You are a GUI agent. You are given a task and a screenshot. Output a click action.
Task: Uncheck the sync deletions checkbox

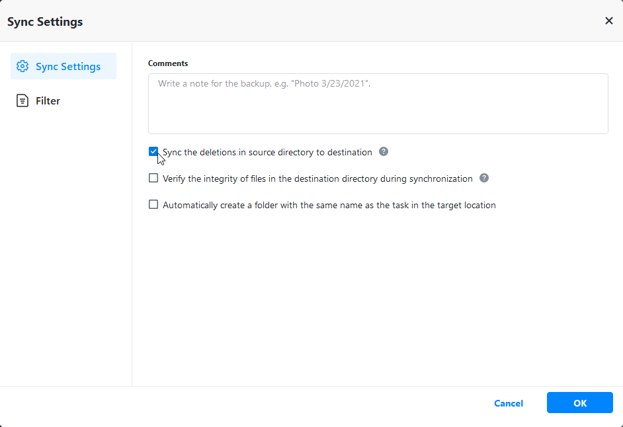(153, 151)
